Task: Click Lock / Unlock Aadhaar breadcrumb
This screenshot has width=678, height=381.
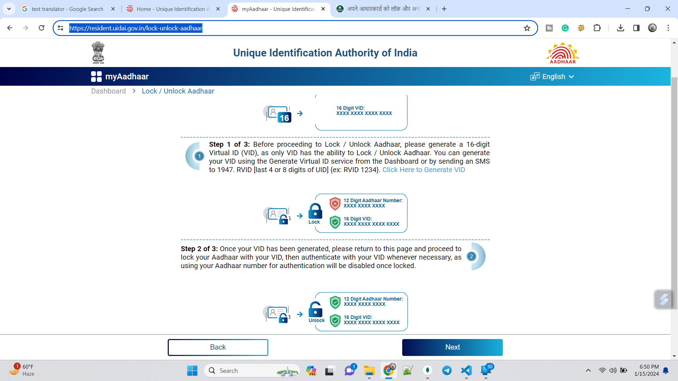Action: (178, 91)
